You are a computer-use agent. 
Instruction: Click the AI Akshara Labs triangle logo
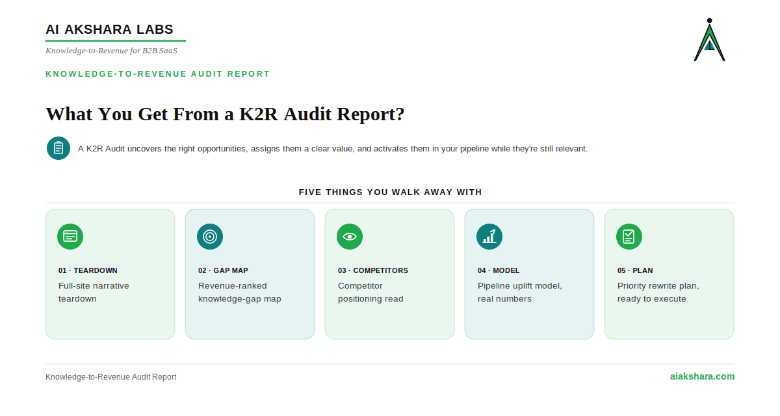click(x=709, y=40)
